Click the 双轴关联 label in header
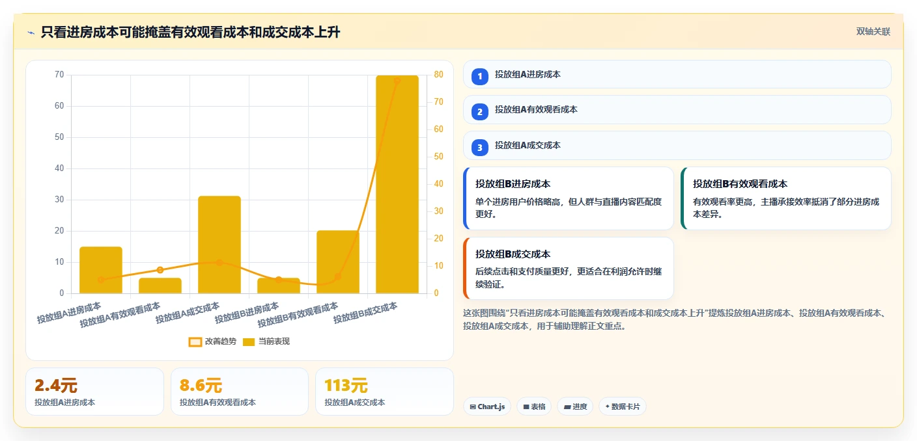 tap(873, 31)
